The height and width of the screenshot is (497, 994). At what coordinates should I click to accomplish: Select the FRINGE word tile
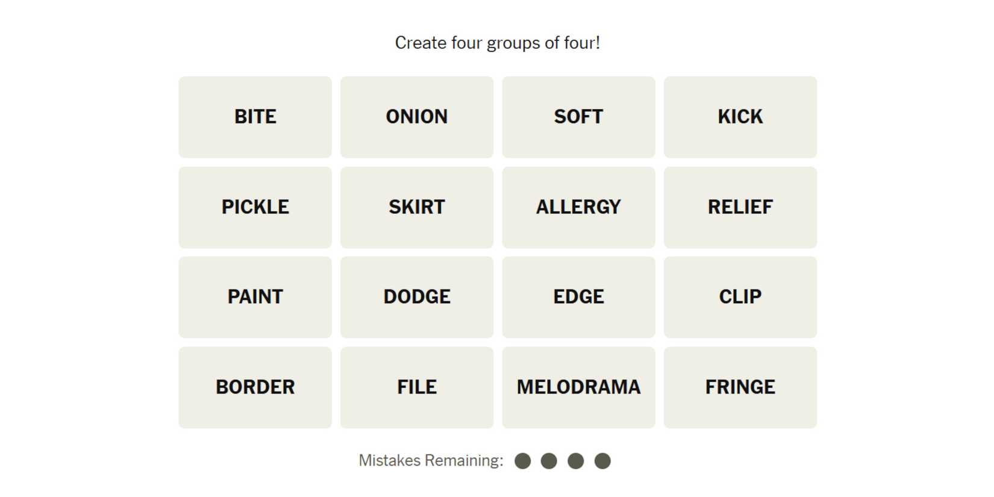pos(740,387)
